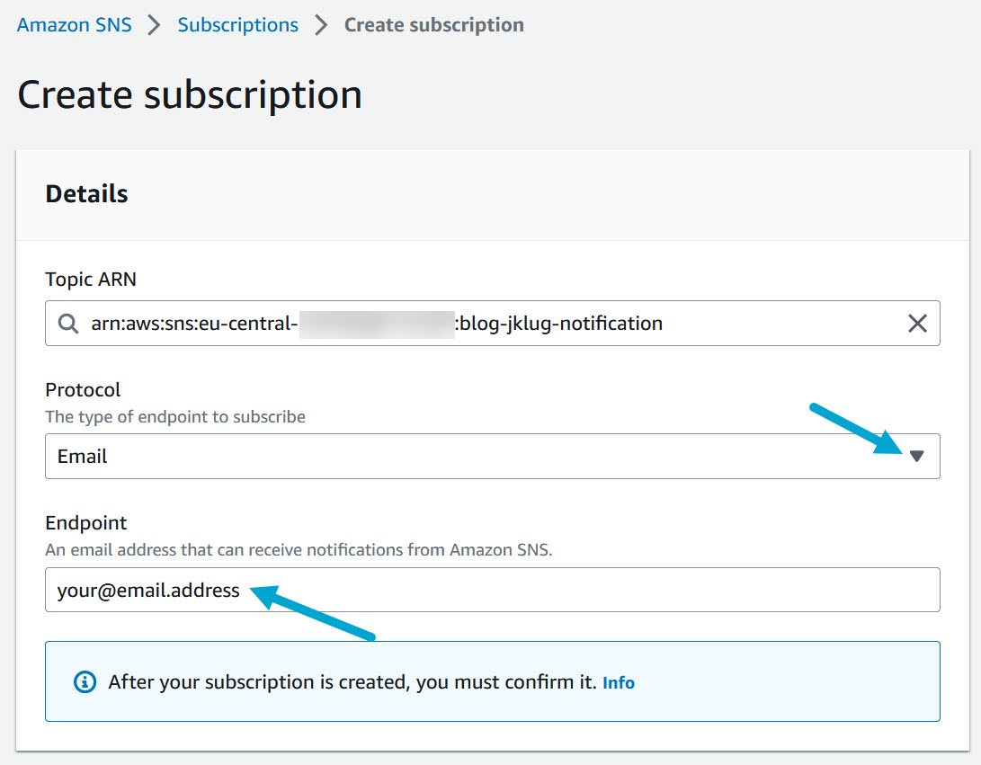Click the Endpoint field label

point(86,523)
